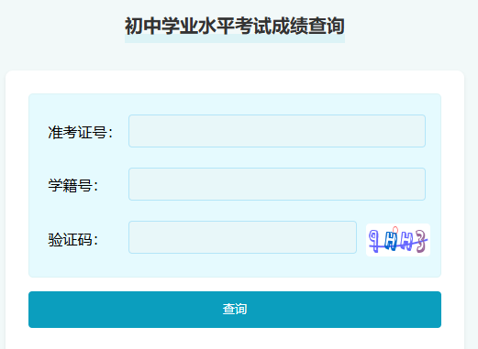Select the 学籍号 label text
The height and width of the screenshot is (349, 478).
tap(73, 186)
